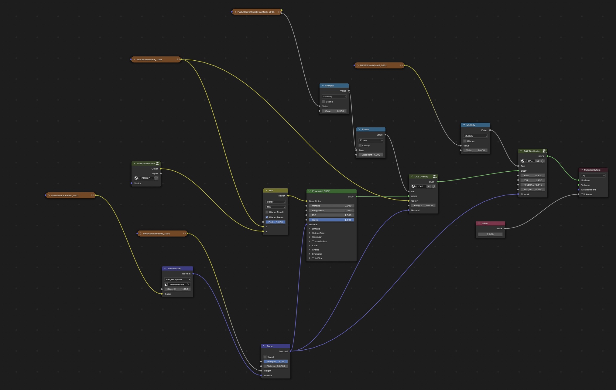This screenshot has width=616, height=390.
Task: Clear Base Female UV map with X
Action: coord(188,284)
